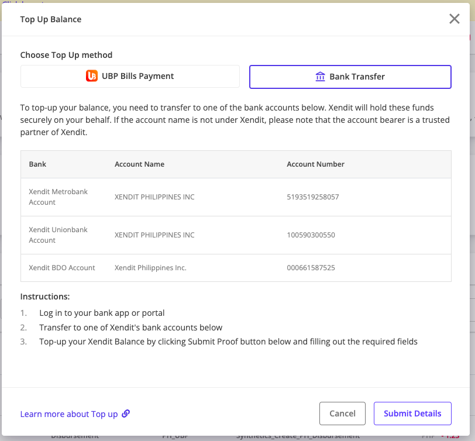Click the Unionbank row XENDIT PHILIPPINES INC name
The image size is (475, 441).
[x=154, y=235]
